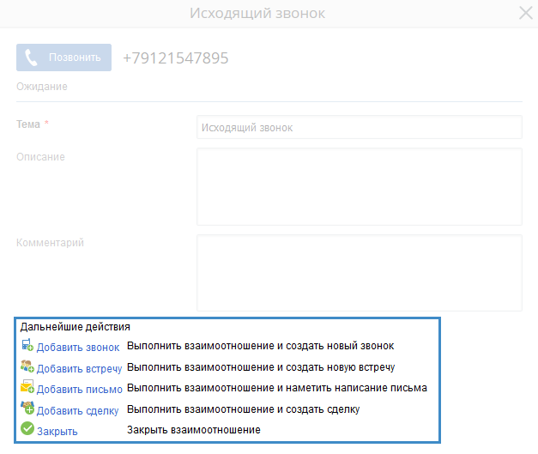Viewport: 538px width, 454px height.
Task: Click inside the Комментарий text area
Action: pyautogui.click(x=359, y=273)
